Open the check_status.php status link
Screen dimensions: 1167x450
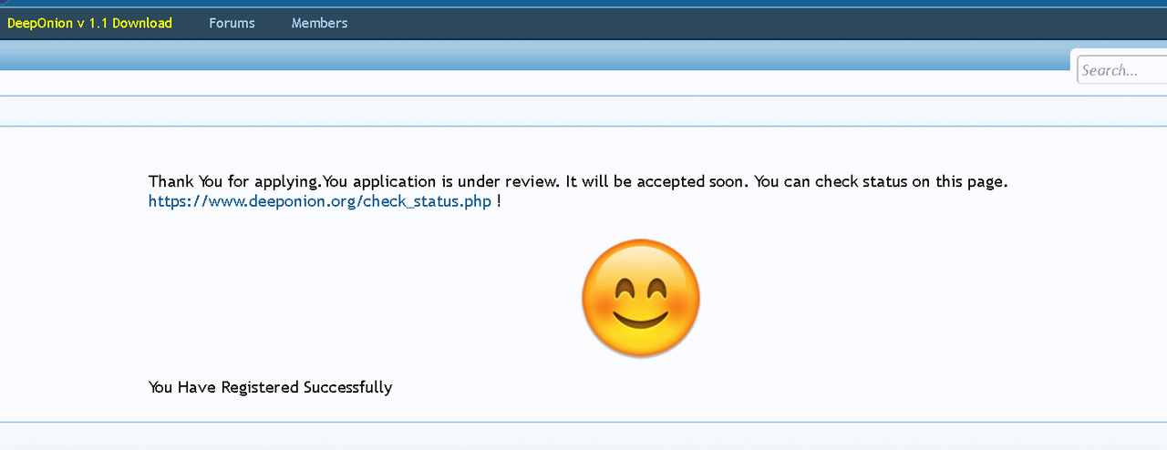[320, 201]
